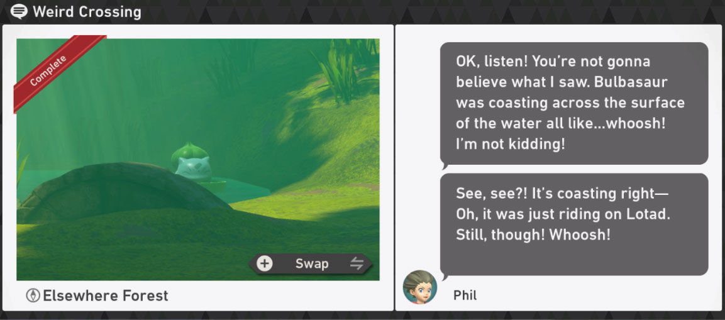Click the speech bubble icon beside Weird Crossing

pyautogui.click(x=18, y=11)
